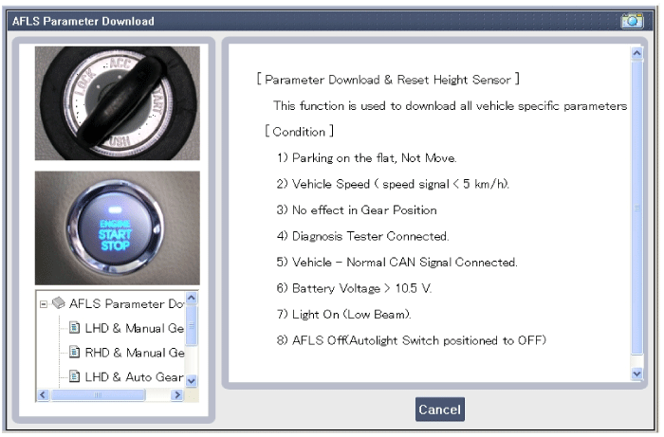The image size is (664, 437).
Task: Click the description pane scroll up arrow
Action: (x=636, y=55)
